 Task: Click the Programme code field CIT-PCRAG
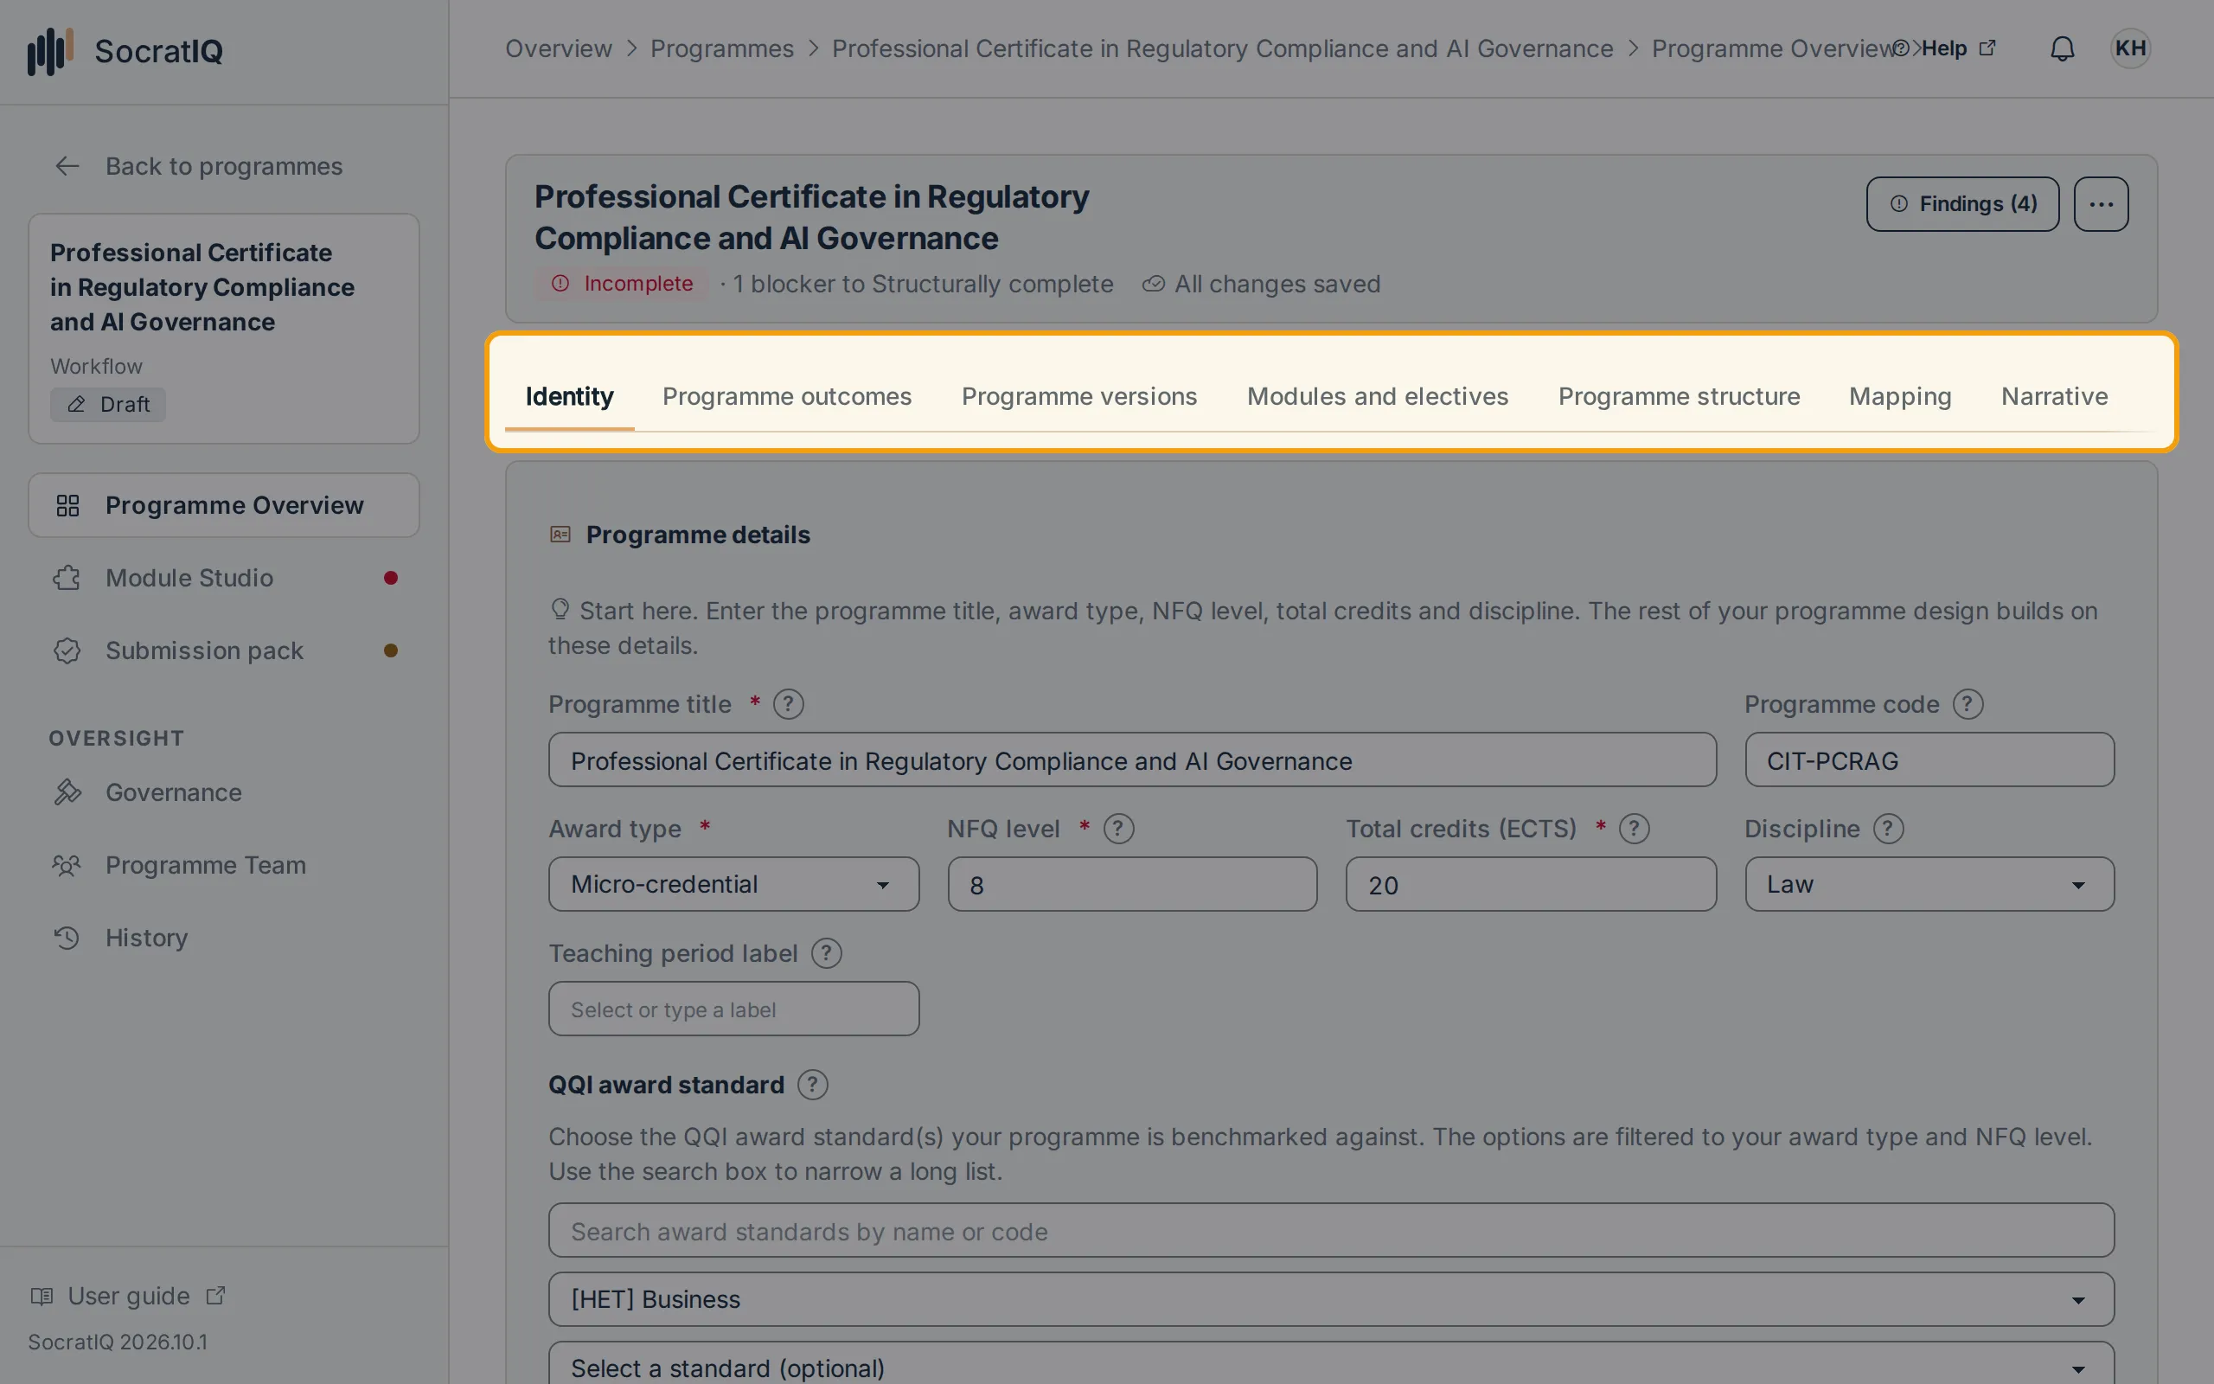pyautogui.click(x=1929, y=759)
